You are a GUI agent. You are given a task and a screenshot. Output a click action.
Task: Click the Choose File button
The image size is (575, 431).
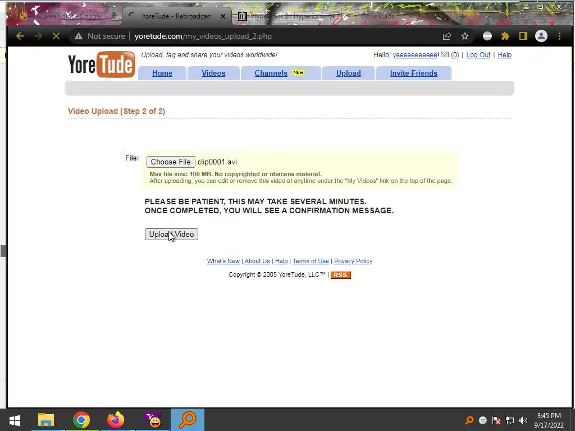tap(171, 162)
